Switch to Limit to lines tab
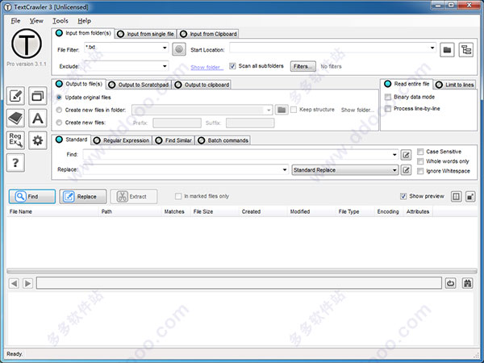This screenshot has width=484, height=363. point(455,85)
